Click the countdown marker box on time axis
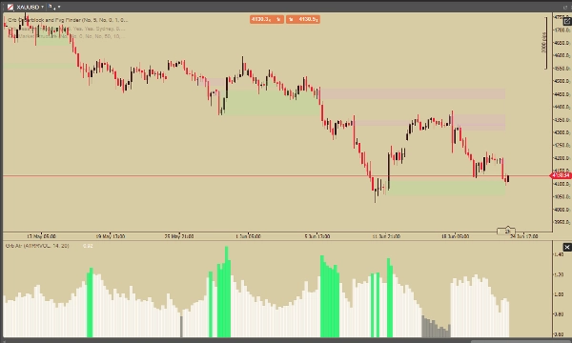The width and height of the screenshot is (572, 343). point(506,232)
